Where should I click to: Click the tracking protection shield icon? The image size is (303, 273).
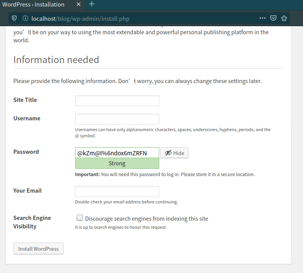(14, 18)
